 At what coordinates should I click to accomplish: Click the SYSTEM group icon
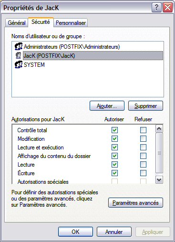(19, 64)
